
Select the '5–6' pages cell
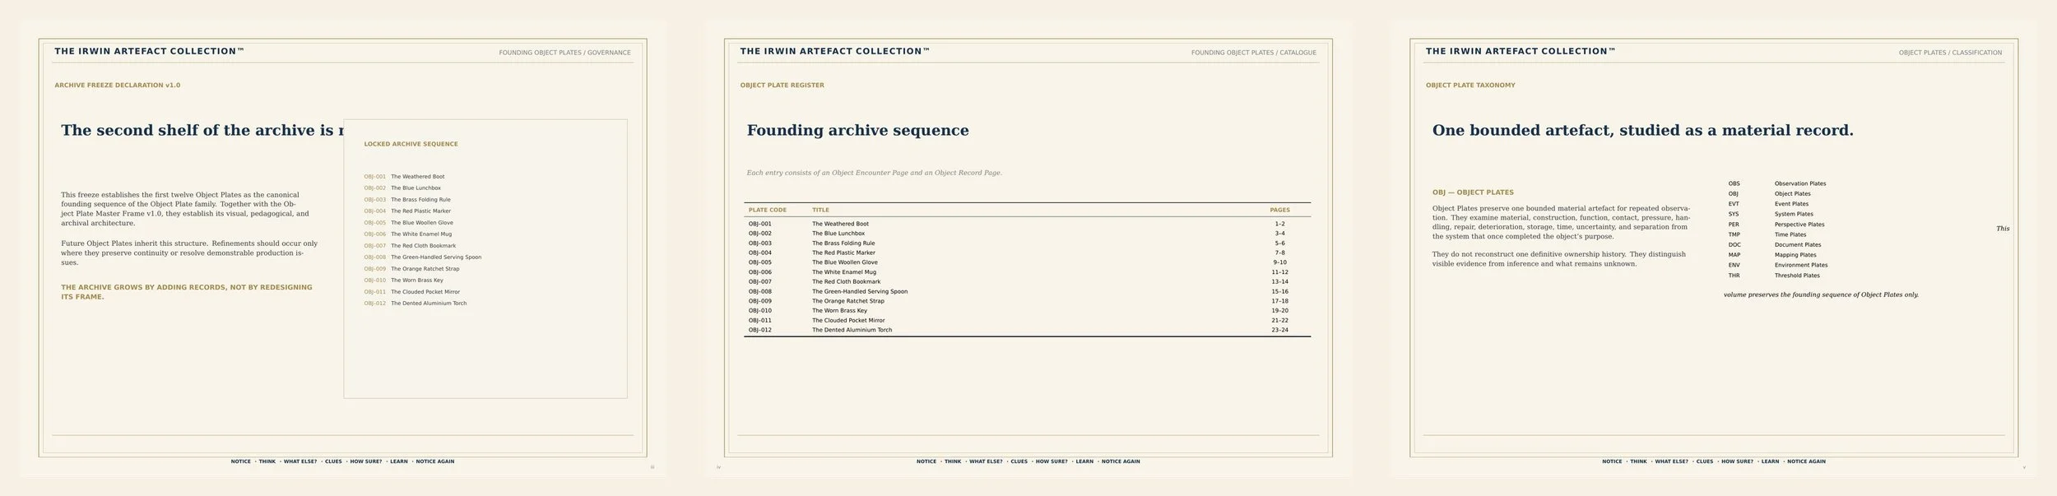(x=1279, y=243)
